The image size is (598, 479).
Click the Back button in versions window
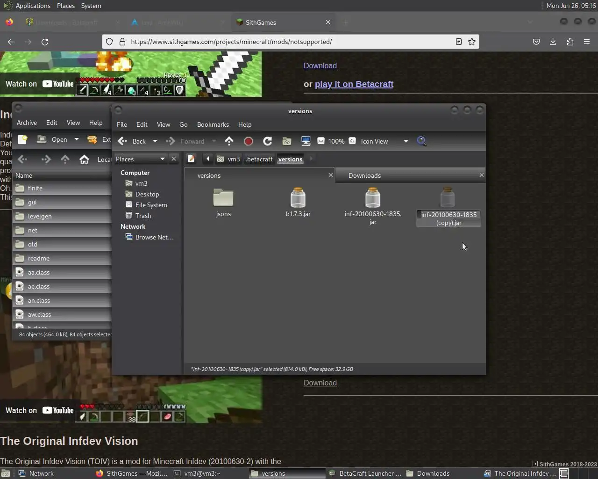click(x=132, y=141)
